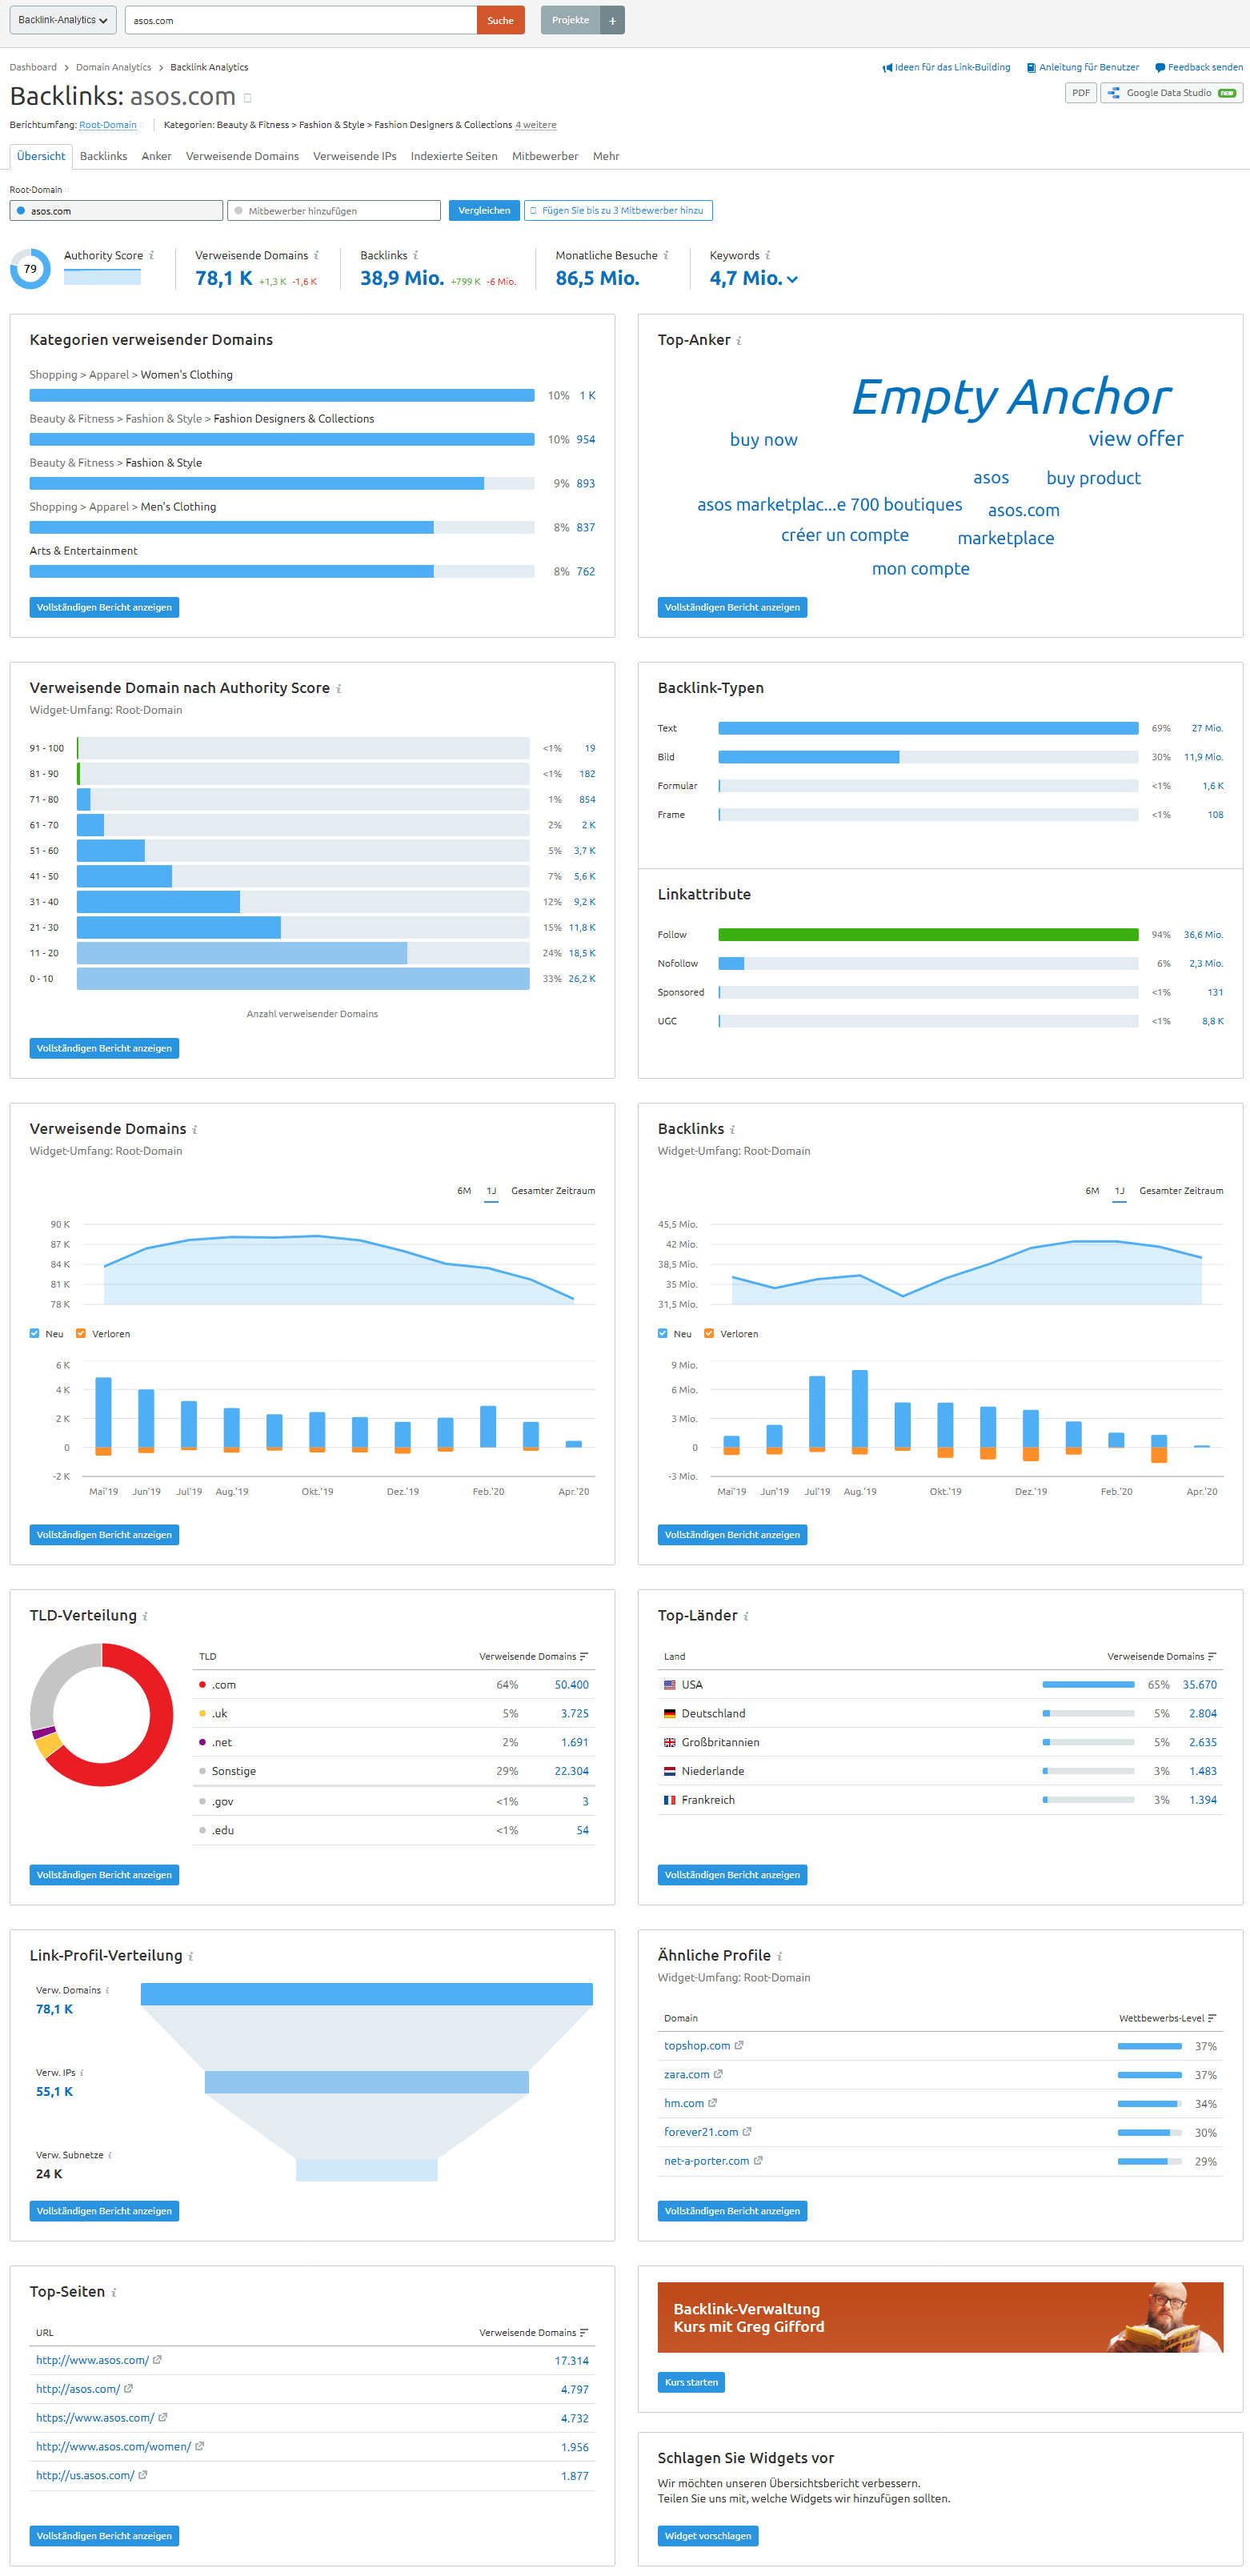The image size is (1250, 2576).
Task: Sort Ähnliche Profile by Wettbewerbs-Level
Action: click(x=1168, y=2019)
